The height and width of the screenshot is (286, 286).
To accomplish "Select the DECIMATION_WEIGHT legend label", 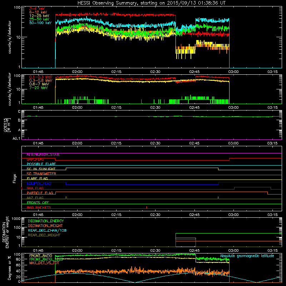I will click(45, 226).
